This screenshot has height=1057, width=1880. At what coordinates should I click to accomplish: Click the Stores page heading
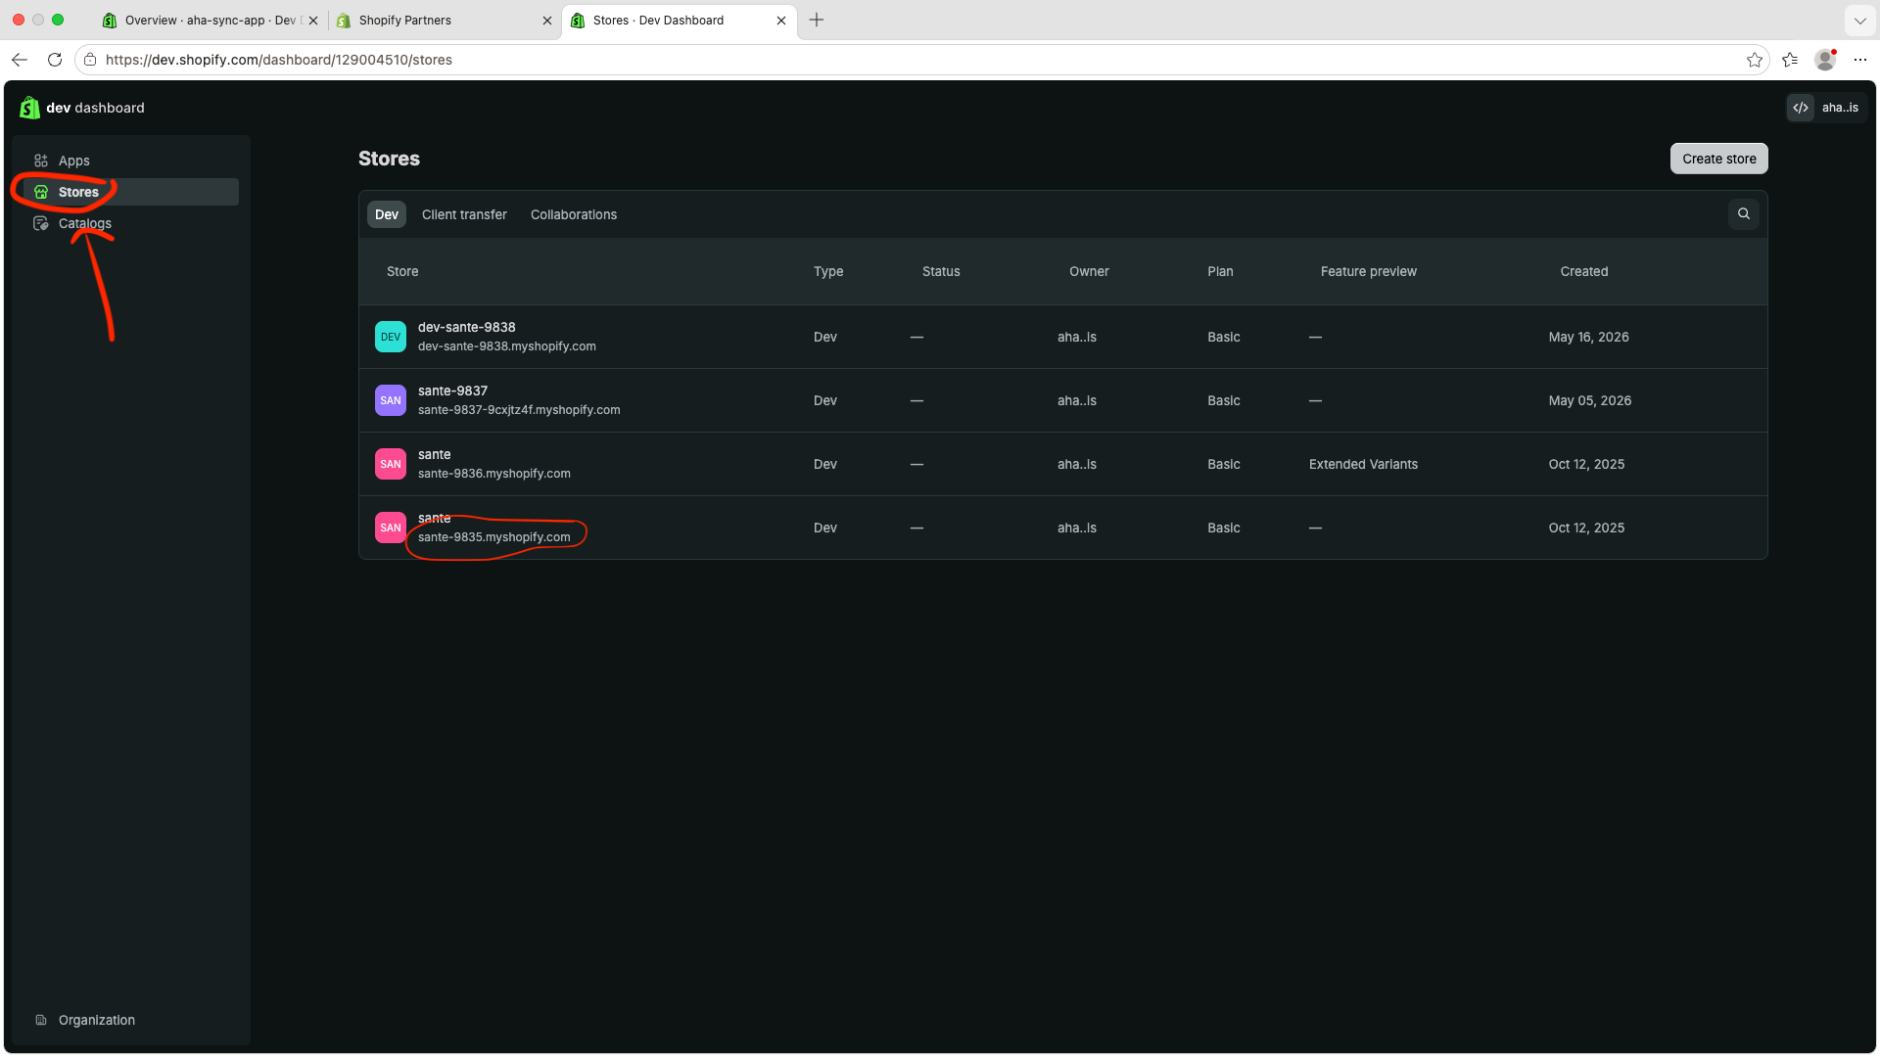tap(389, 159)
